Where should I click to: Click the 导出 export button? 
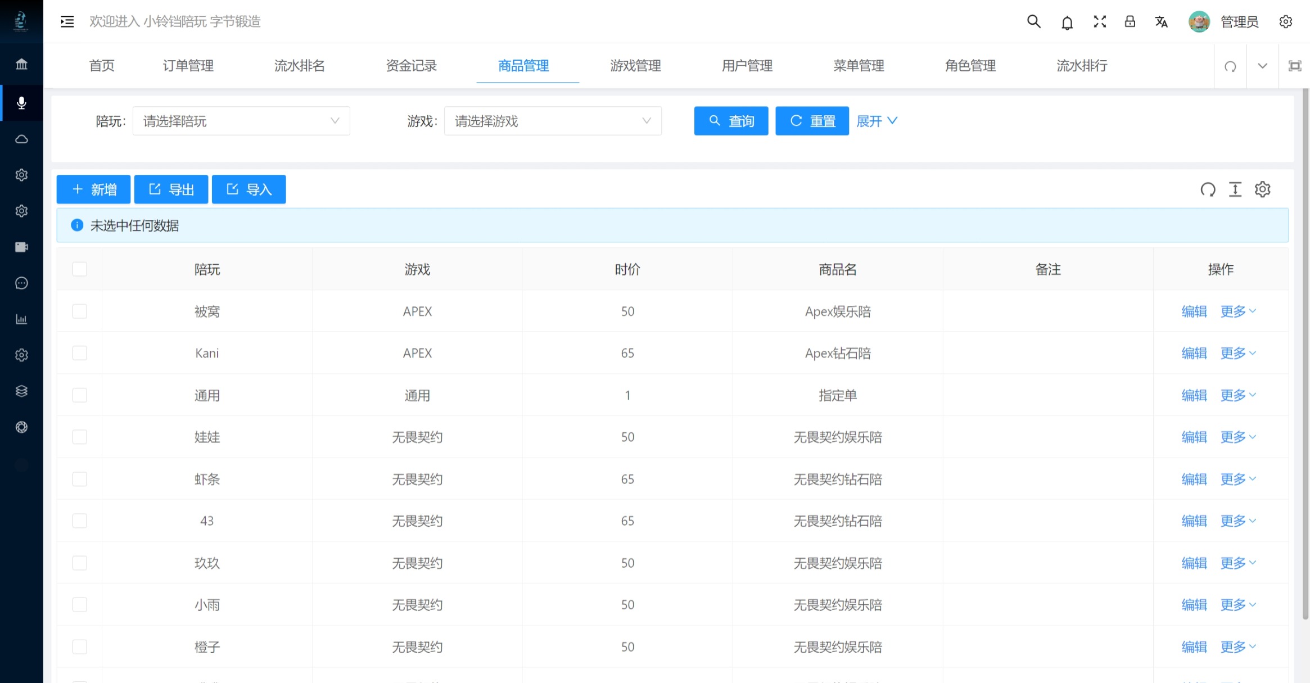point(171,189)
